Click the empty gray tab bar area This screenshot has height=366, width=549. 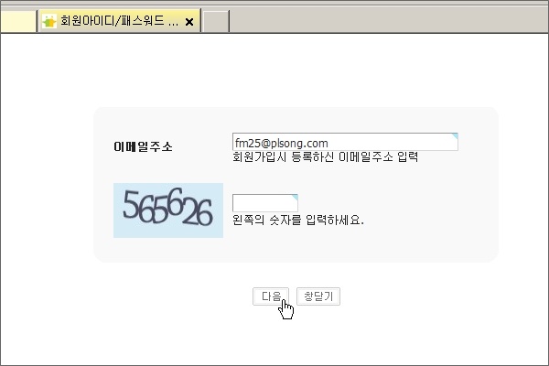click(x=389, y=20)
